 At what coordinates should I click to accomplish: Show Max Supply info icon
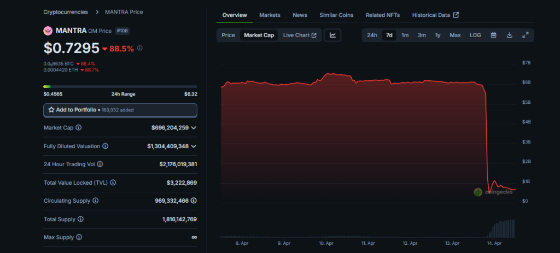(x=79, y=237)
